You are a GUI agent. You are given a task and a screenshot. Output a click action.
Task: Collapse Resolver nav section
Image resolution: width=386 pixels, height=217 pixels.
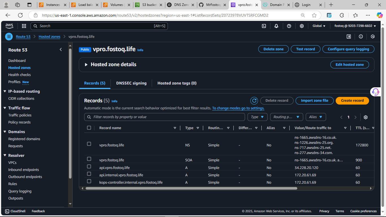pyautogui.click(x=5, y=155)
